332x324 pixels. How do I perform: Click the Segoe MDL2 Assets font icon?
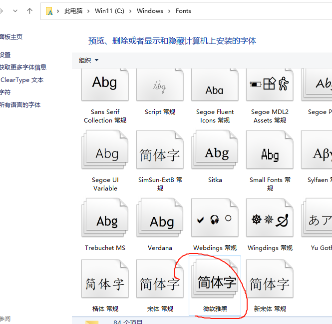point(270,85)
